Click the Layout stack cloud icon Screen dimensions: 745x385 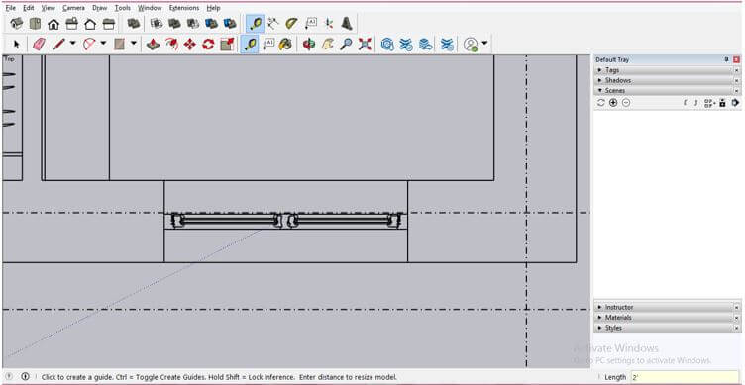pos(425,45)
